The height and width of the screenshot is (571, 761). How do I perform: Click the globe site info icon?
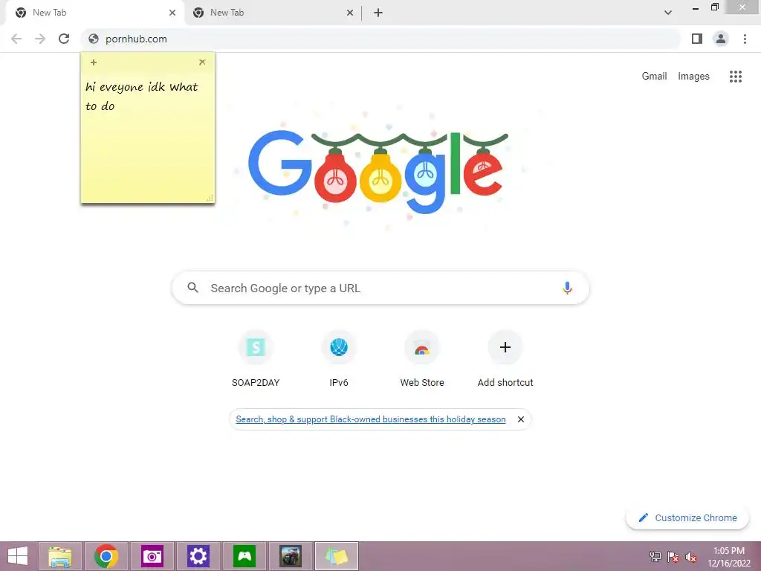[x=94, y=39]
